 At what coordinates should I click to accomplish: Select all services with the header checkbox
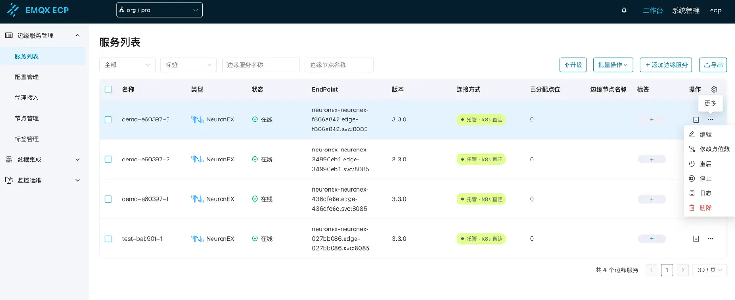click(108, 89)
